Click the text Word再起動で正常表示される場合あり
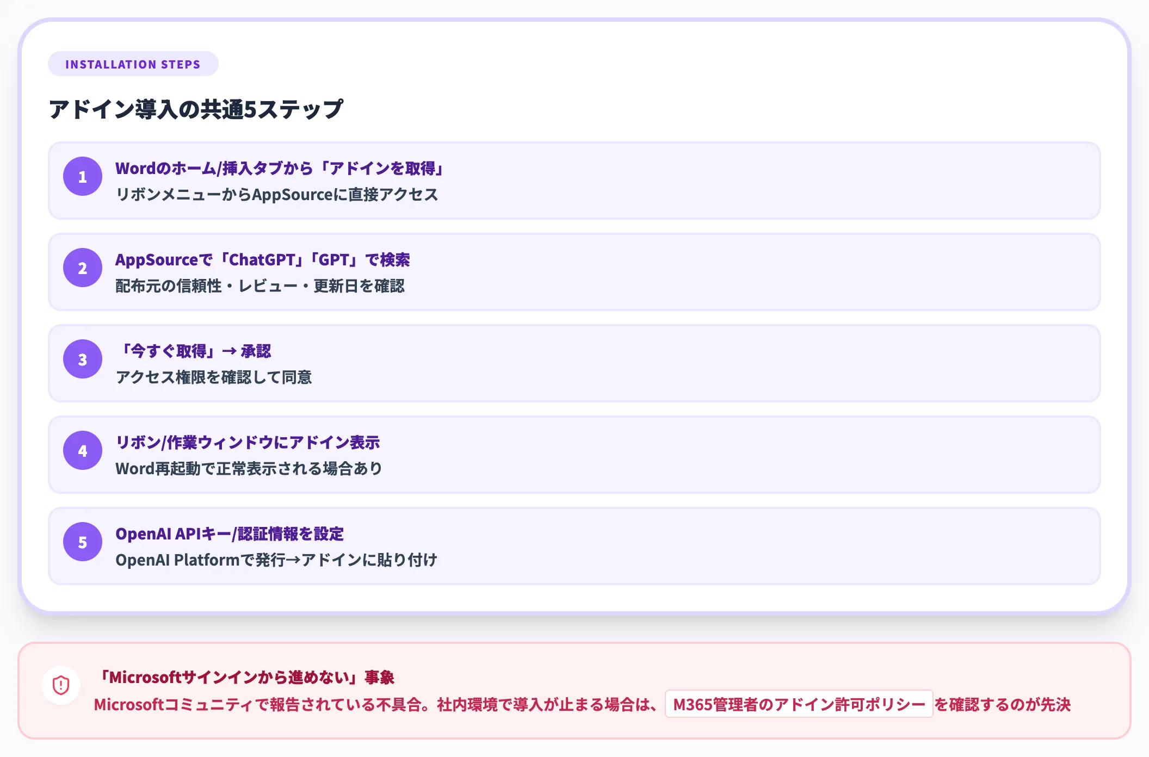This screenshot has width=1149, height=757. point(249,468)
